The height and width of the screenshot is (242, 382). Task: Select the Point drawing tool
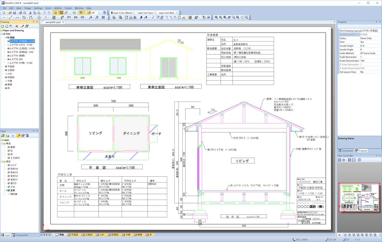tap(4, 18)
